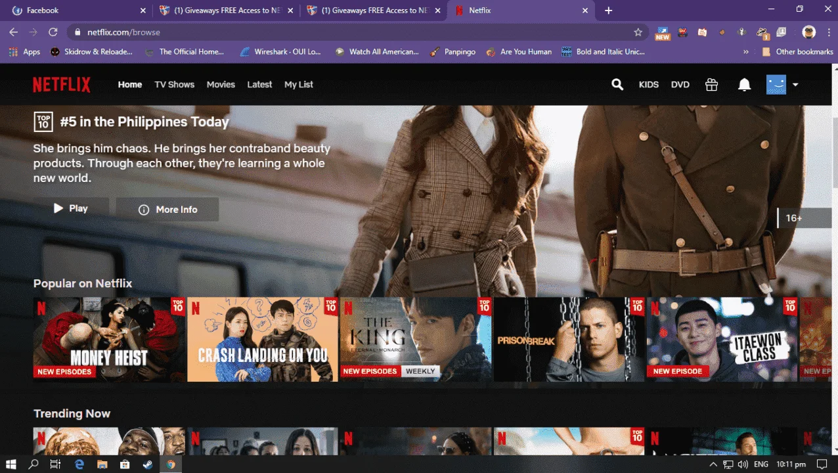Open Task View on the taskbar
838x473 pixels.
click(56, 464)
